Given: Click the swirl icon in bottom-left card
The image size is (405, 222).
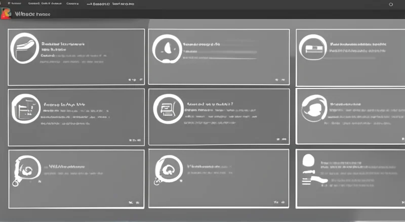Looking at the screenshot, I should 24,170.
